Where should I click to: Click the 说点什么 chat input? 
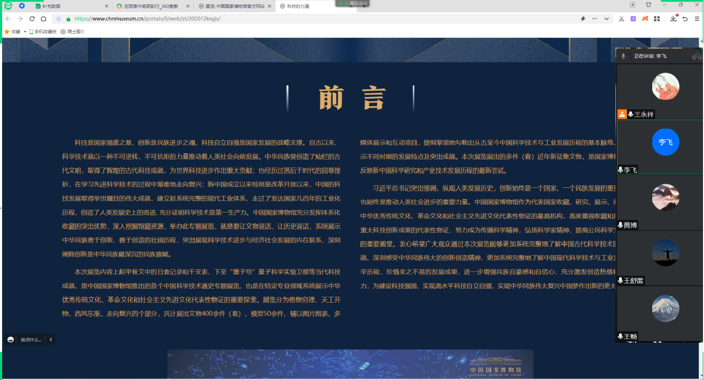(30, 339)
